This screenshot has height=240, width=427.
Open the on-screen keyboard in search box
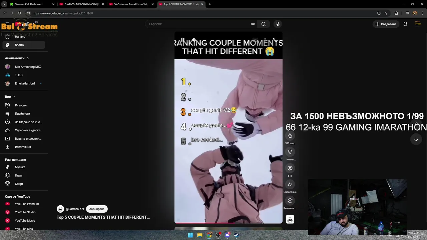tap(253, 24)
